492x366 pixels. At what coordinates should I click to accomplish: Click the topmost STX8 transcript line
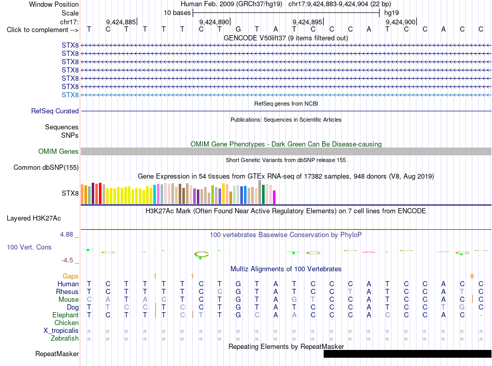pos(286,46)
